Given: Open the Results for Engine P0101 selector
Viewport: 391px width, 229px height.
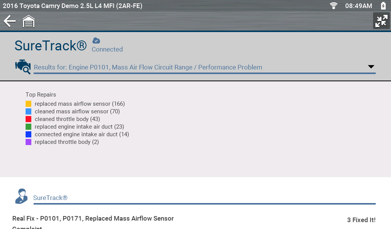Looking at the screenshot, I should pos(148,67).
